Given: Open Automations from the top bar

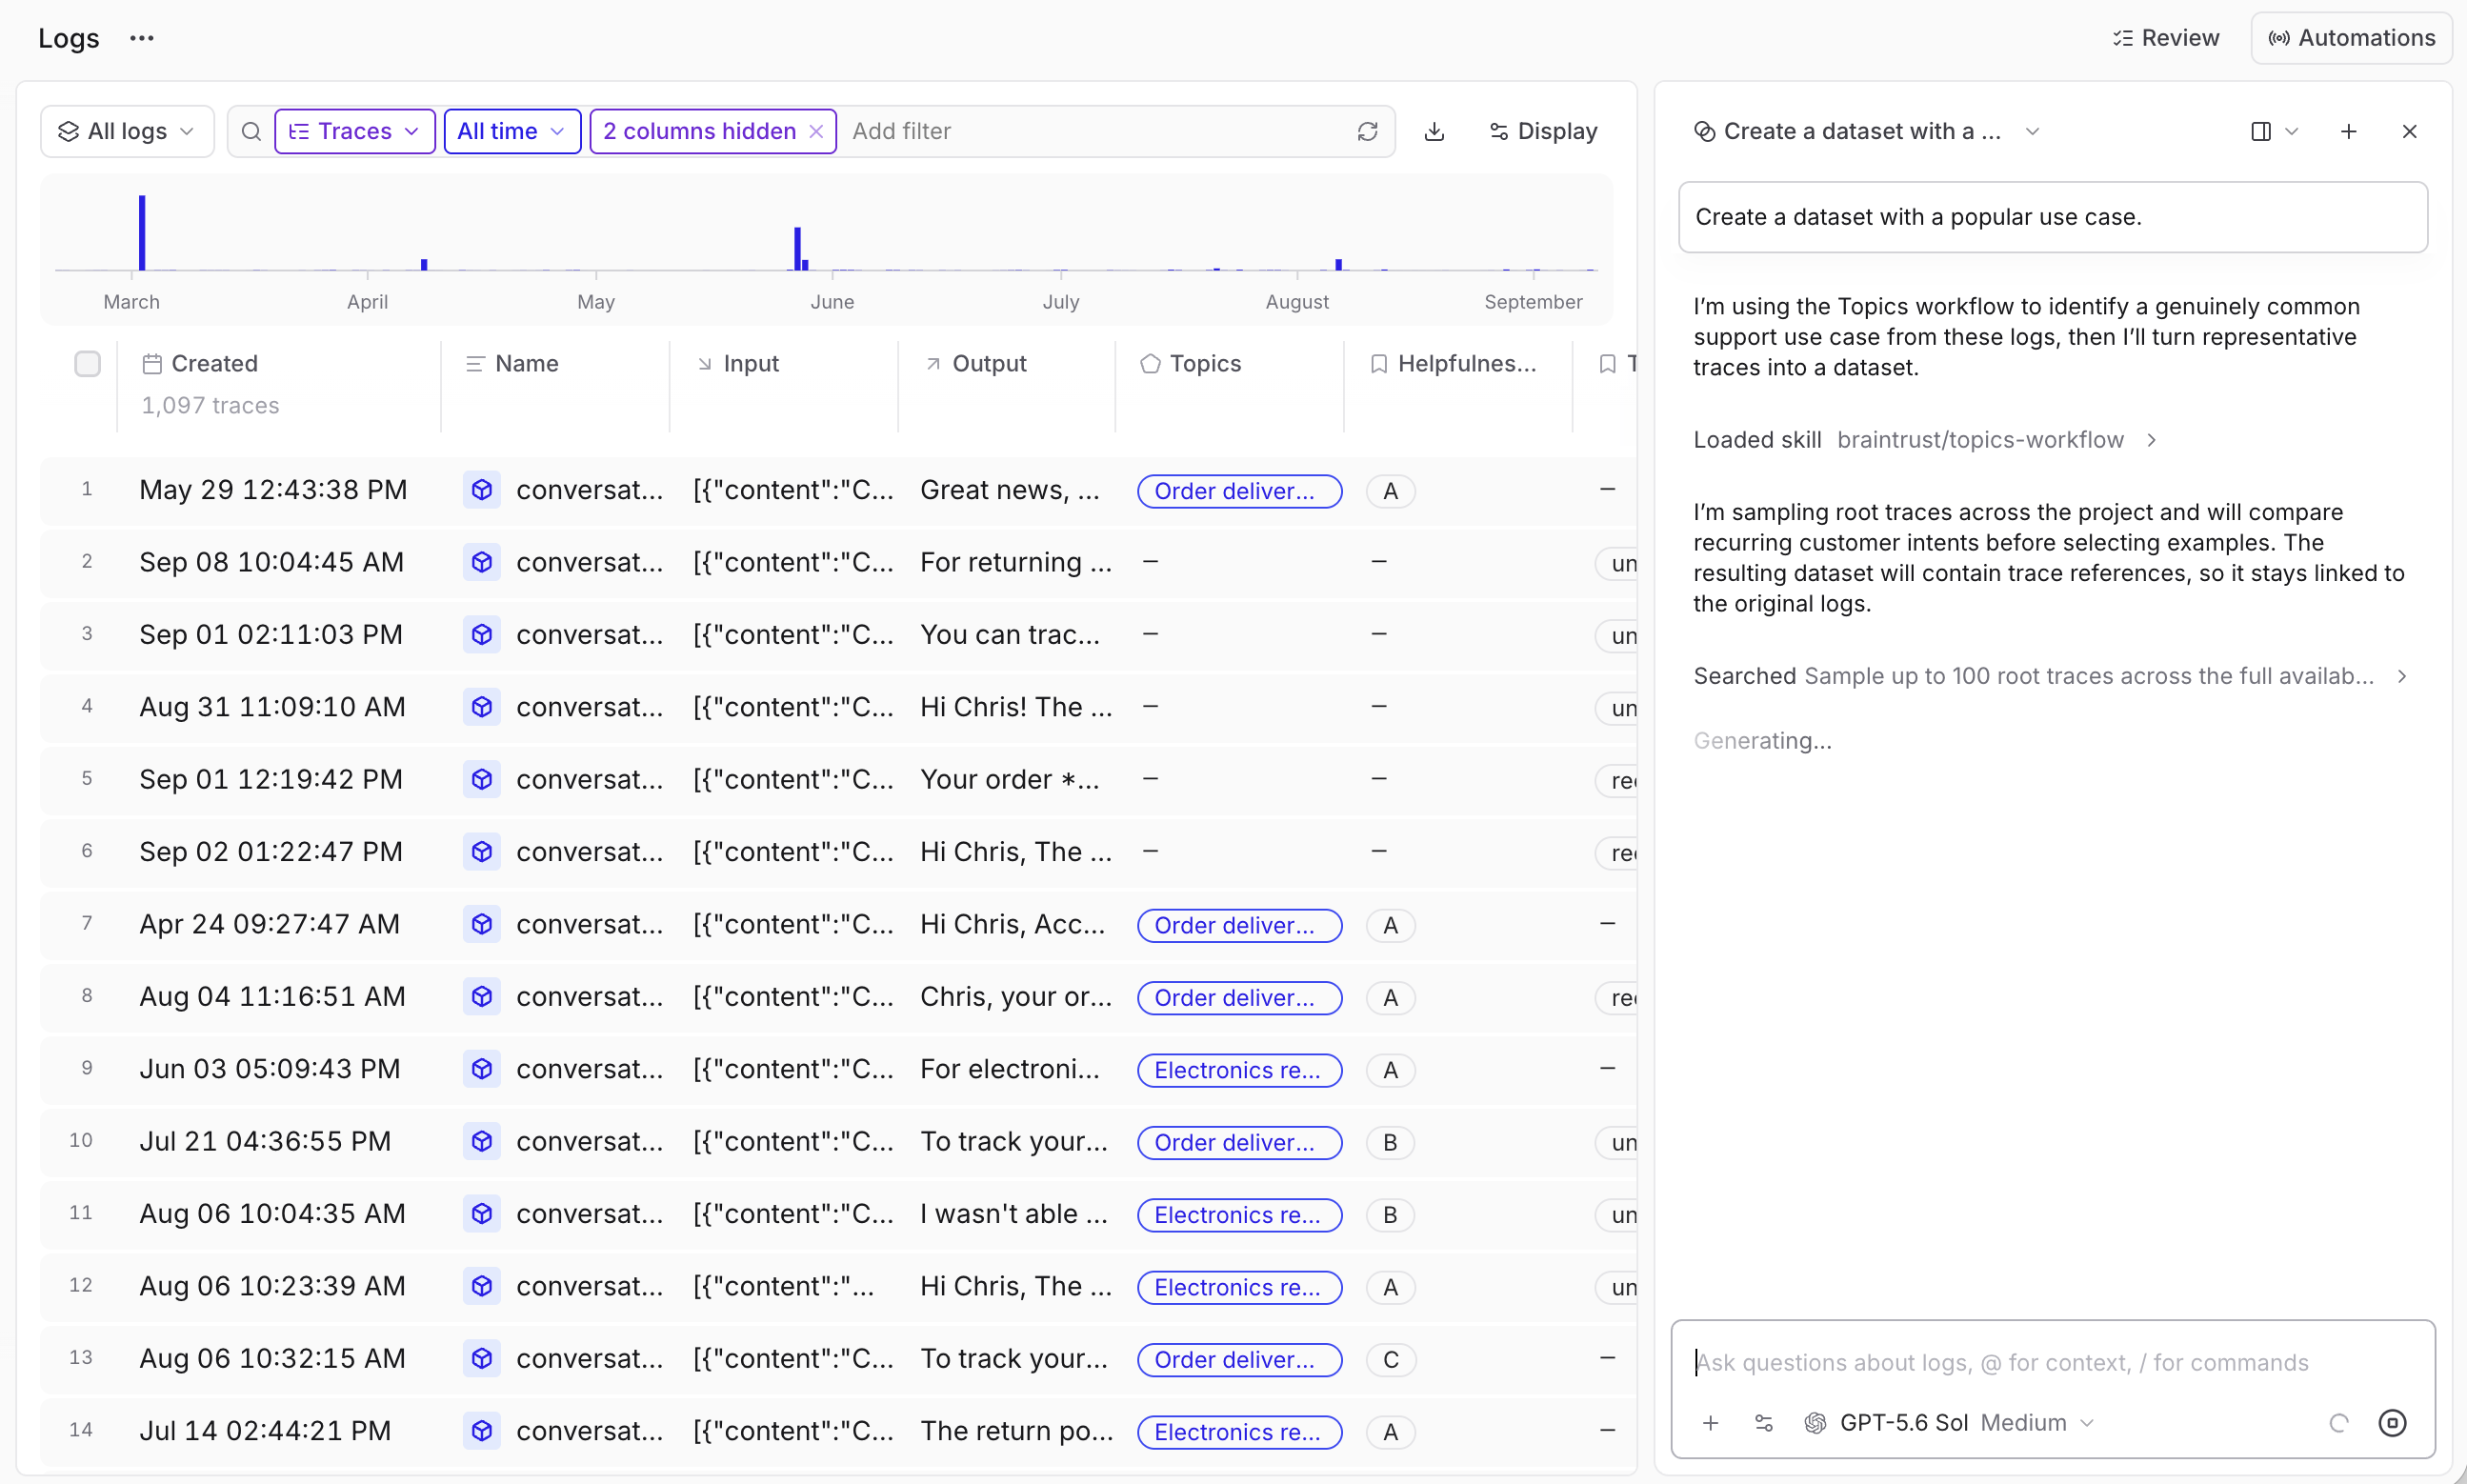Looking at the screenshot, I should click(x=2351, y=38).
